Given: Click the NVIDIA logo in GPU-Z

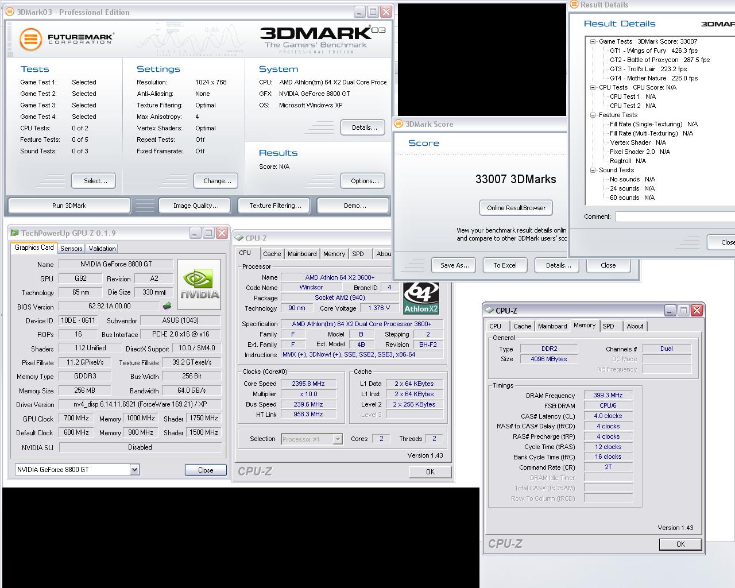Looking at the screenshot, I should [199, 285].
